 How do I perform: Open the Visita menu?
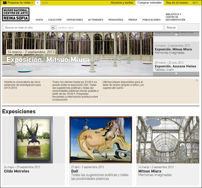click(x=39, y=20)
